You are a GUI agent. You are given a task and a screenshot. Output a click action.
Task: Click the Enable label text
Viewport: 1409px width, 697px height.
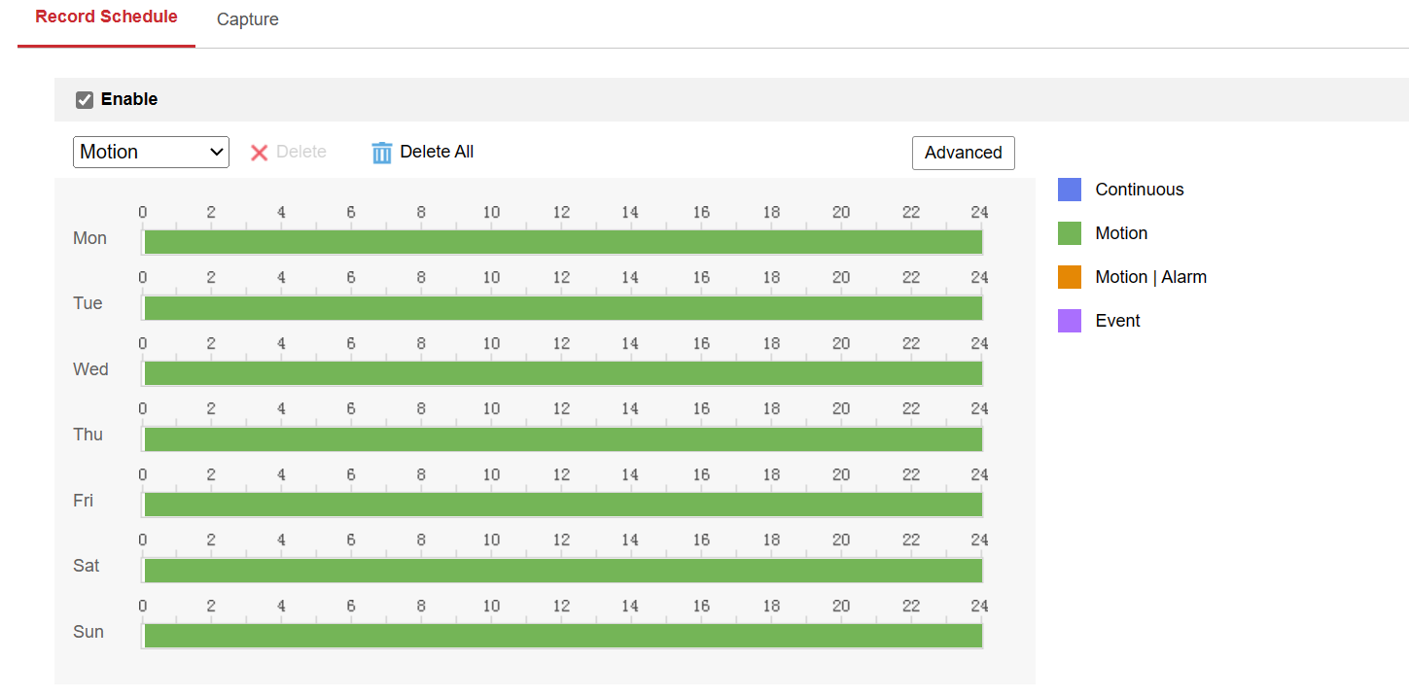pos(129,99)
